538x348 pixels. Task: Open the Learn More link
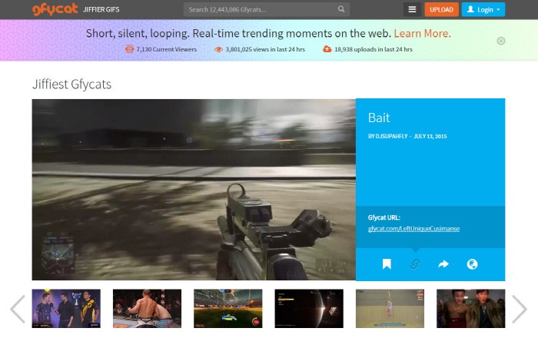click(422, 33)
